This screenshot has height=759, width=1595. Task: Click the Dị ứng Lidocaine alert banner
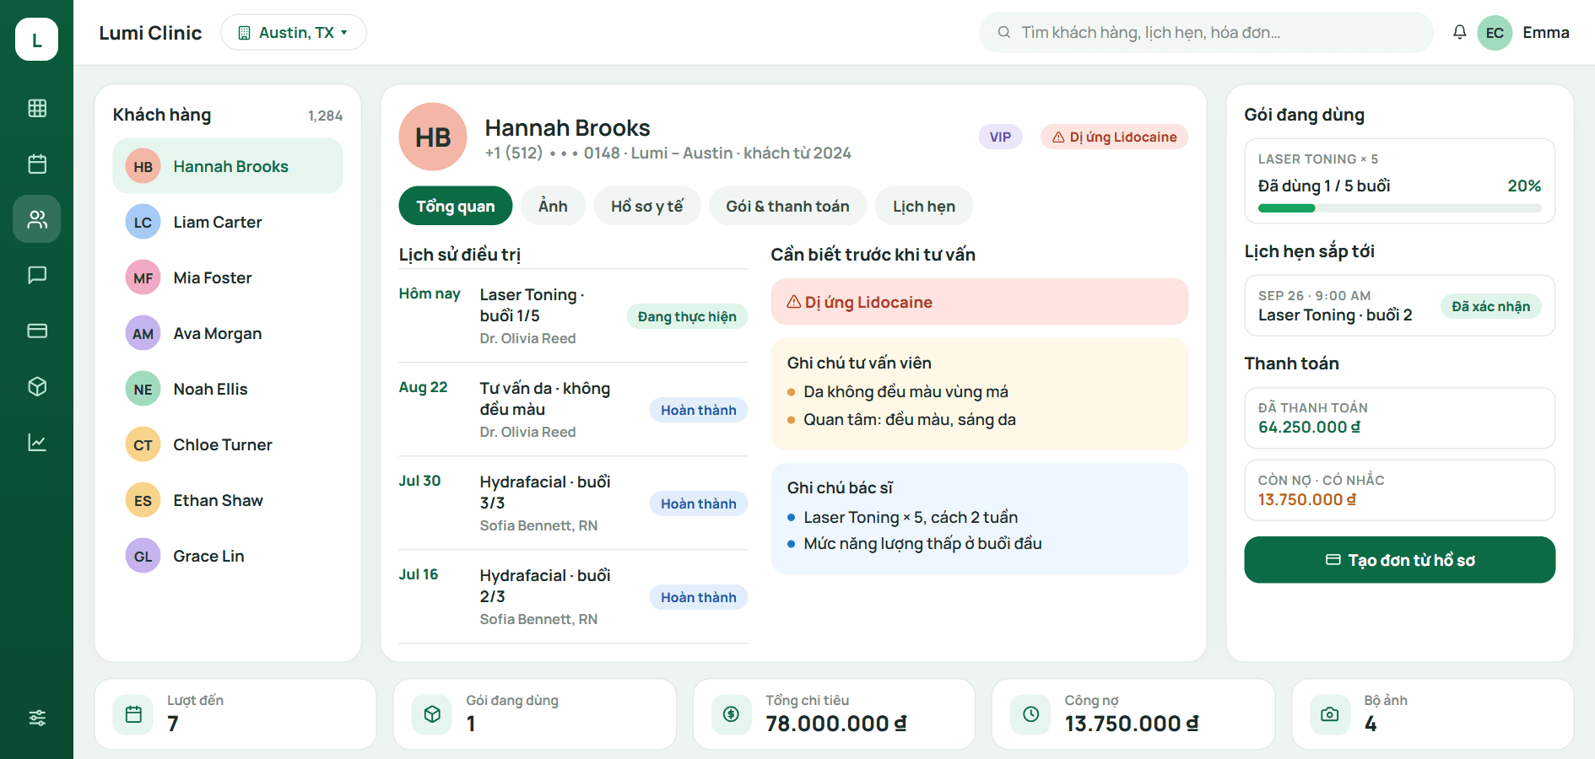[979, 302]
